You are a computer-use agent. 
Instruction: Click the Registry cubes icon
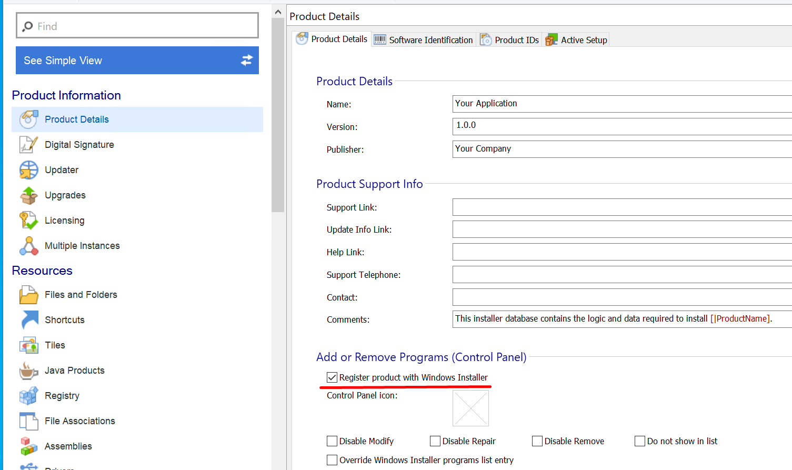(x=28, y=396)
